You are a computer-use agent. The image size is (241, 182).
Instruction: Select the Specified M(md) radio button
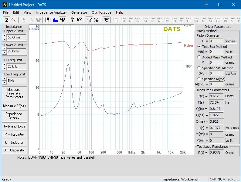click(199, 79)
